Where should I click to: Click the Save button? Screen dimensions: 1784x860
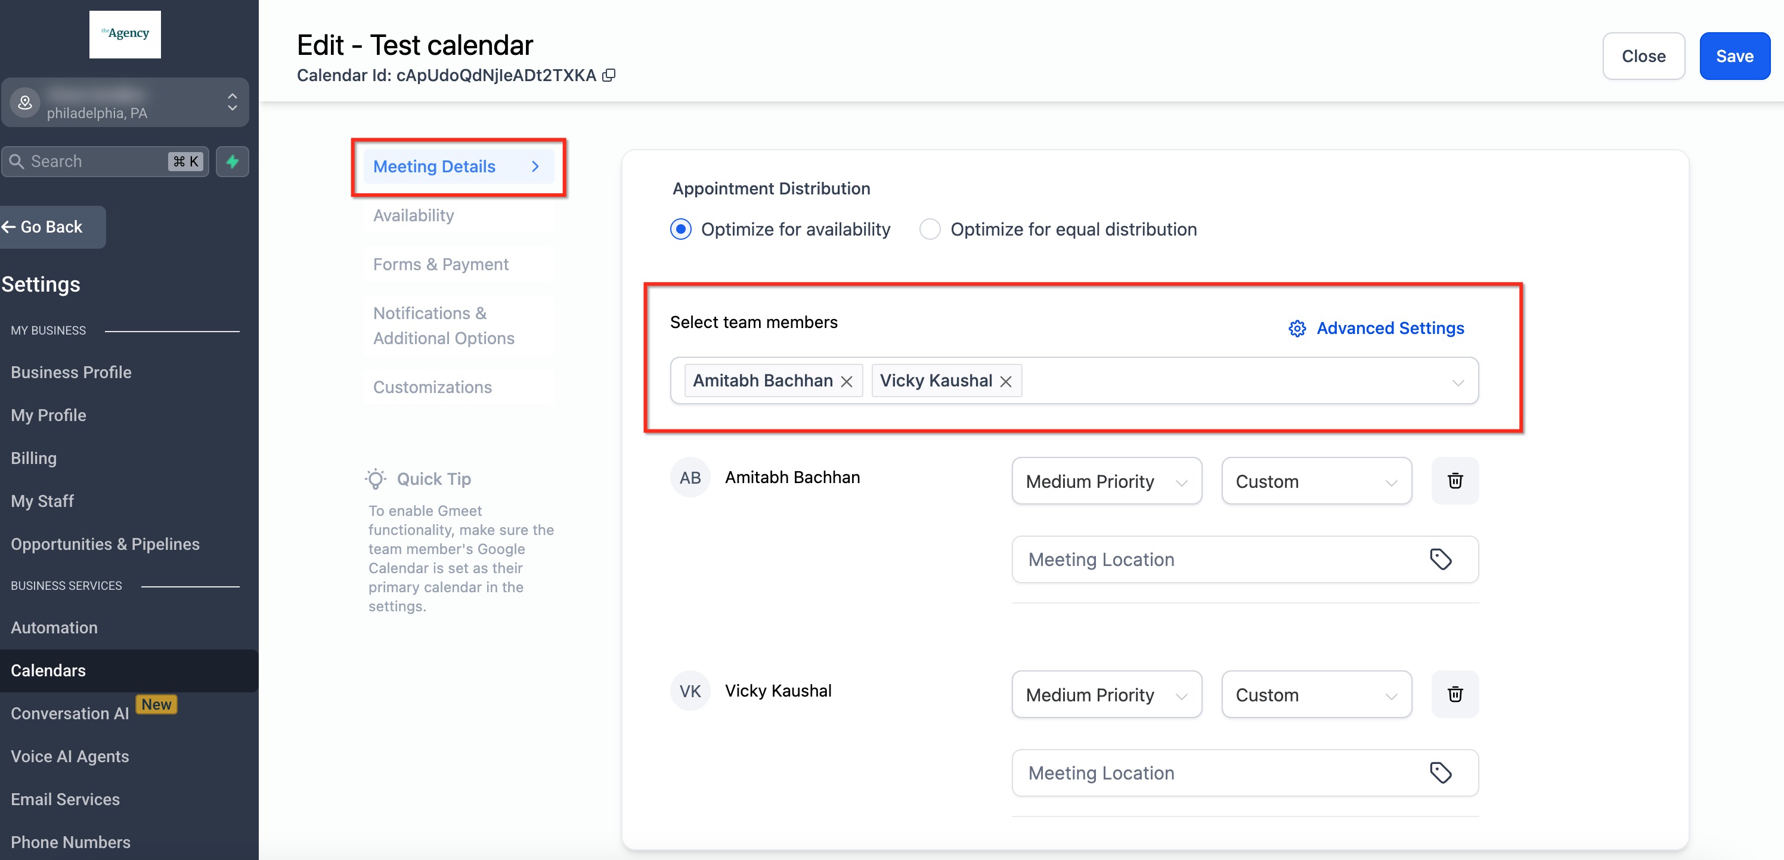pos(1734,56)
